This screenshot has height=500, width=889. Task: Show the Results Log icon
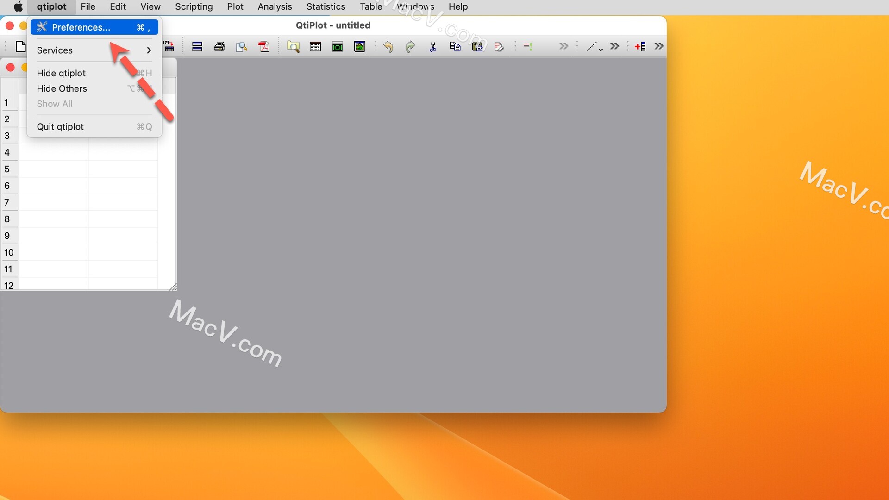point(315,46)
